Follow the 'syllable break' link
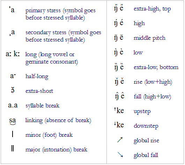 (43, 106)
